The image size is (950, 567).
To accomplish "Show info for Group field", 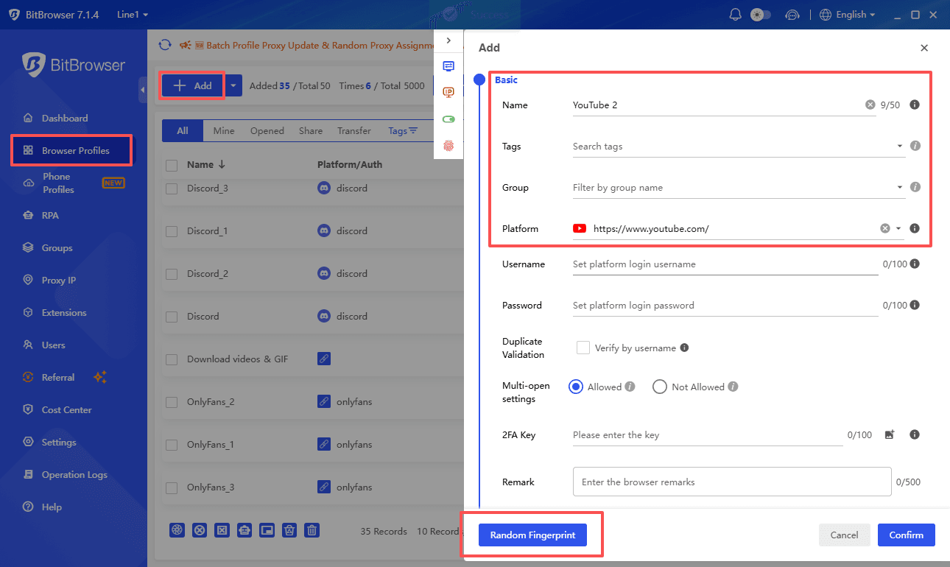I will click(915, 188).
